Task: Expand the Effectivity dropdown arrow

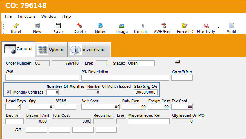Action: click(218, 28)
